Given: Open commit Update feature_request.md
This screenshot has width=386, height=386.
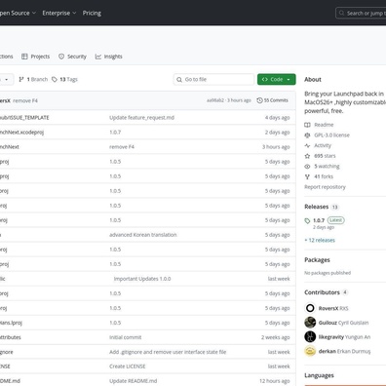Looking at the screenshot, I should [141, 118].
